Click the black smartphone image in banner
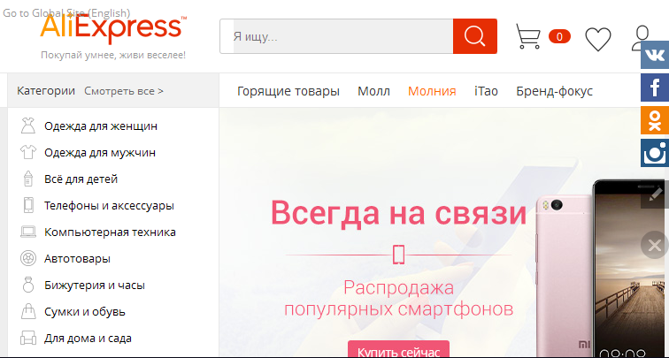 (x=631, y=269)
